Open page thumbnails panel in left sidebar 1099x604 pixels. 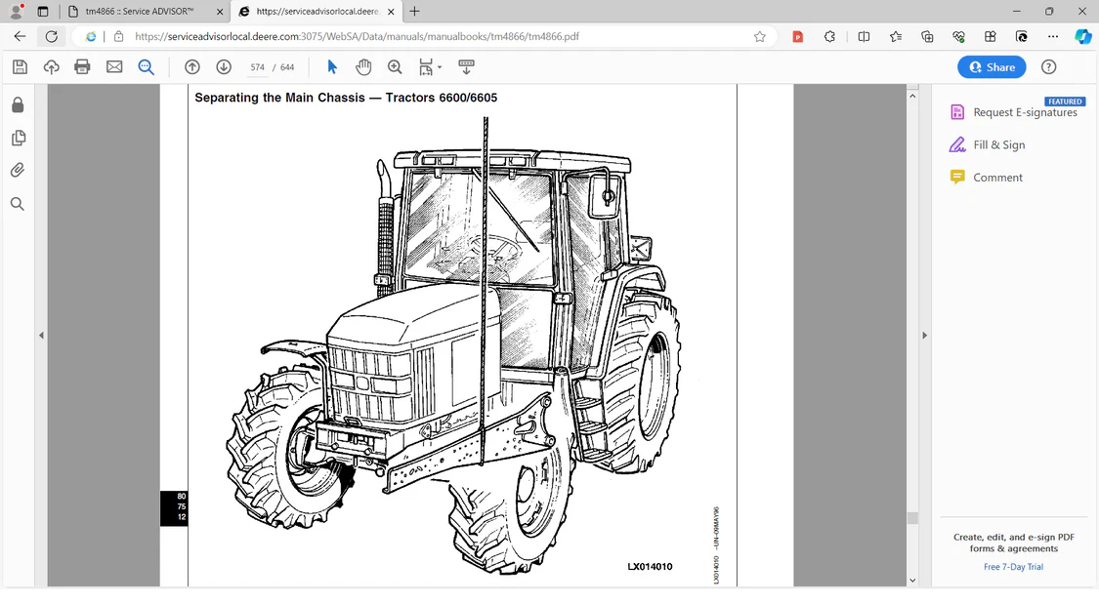coord(18,138)
